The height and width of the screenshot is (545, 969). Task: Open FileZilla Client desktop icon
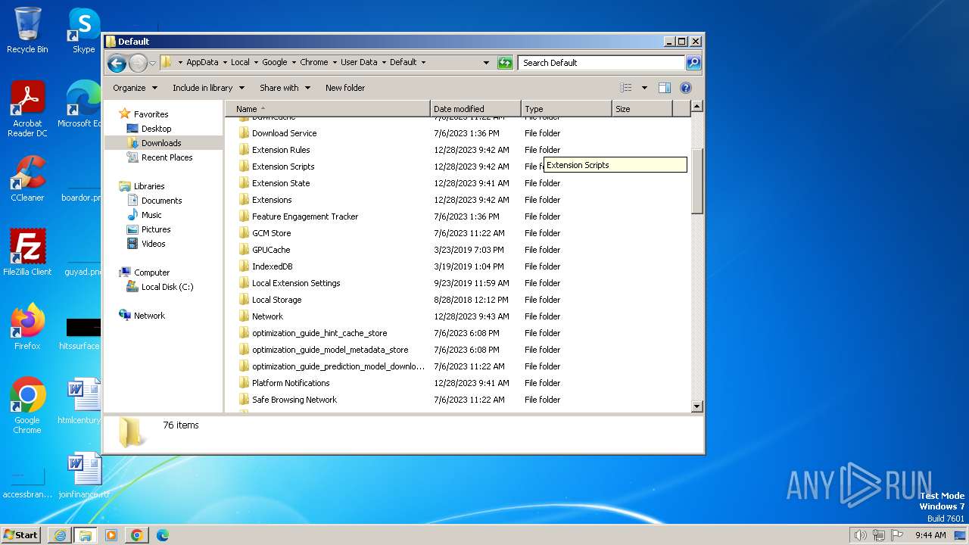pyautogui.click(x=27, y=252)
